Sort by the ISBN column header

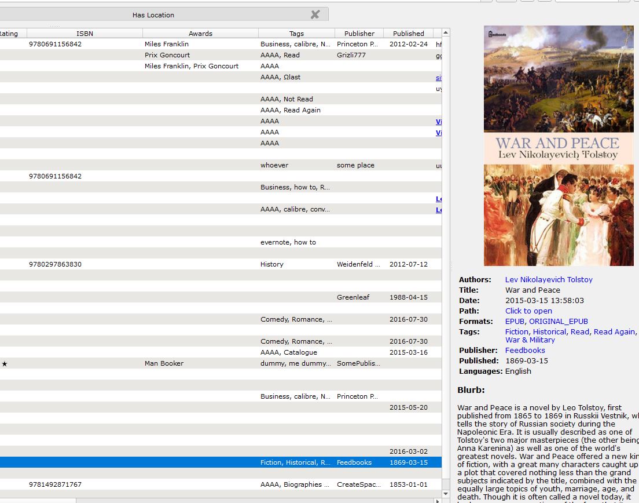tap(85, 34)
